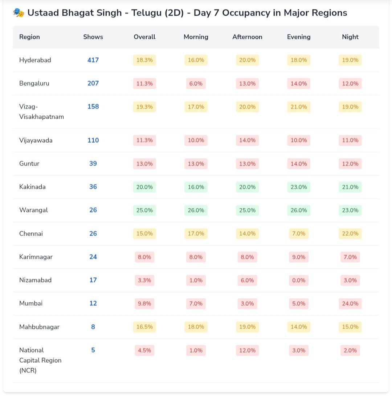Click Bengaluru's 207 shows number
Image resolution: width=392 pixels, height=396 pixels.
(x=93, y=83)
